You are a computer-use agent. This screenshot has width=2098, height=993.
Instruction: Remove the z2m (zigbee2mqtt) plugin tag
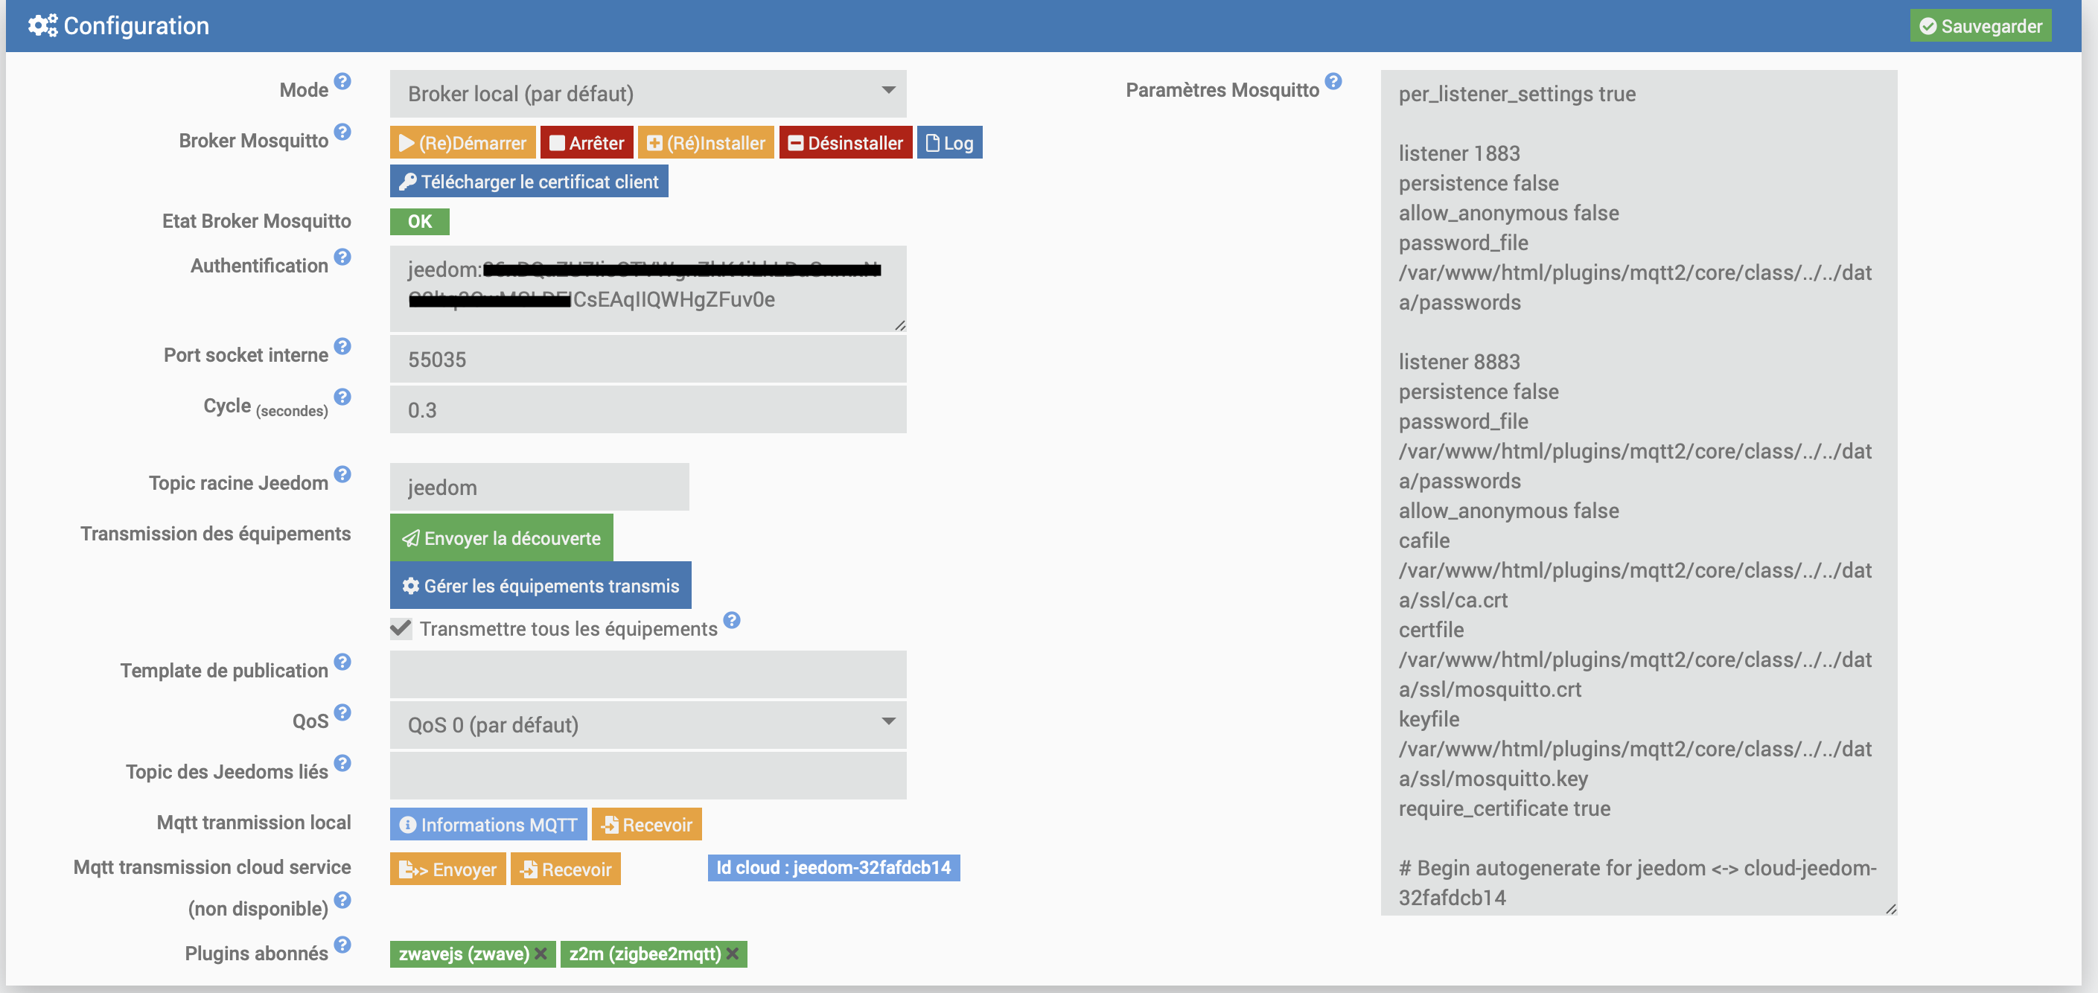pos(732,954)
